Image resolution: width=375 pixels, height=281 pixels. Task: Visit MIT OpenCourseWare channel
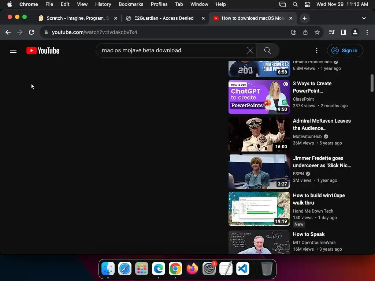[x=314, y=242]
